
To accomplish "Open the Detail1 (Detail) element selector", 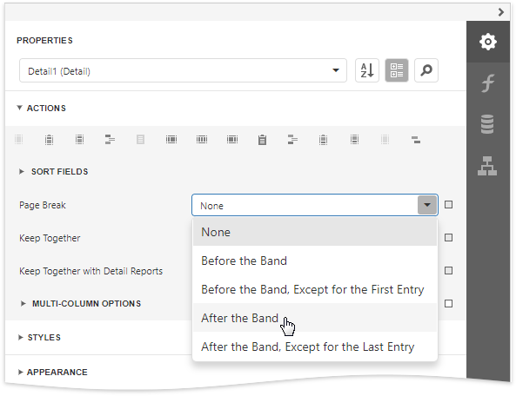I will [183, 70].
